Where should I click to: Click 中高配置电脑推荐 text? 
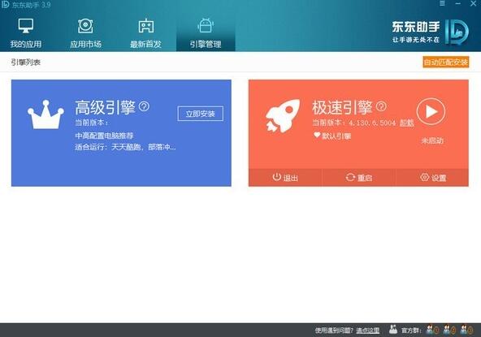click(104, 136)
